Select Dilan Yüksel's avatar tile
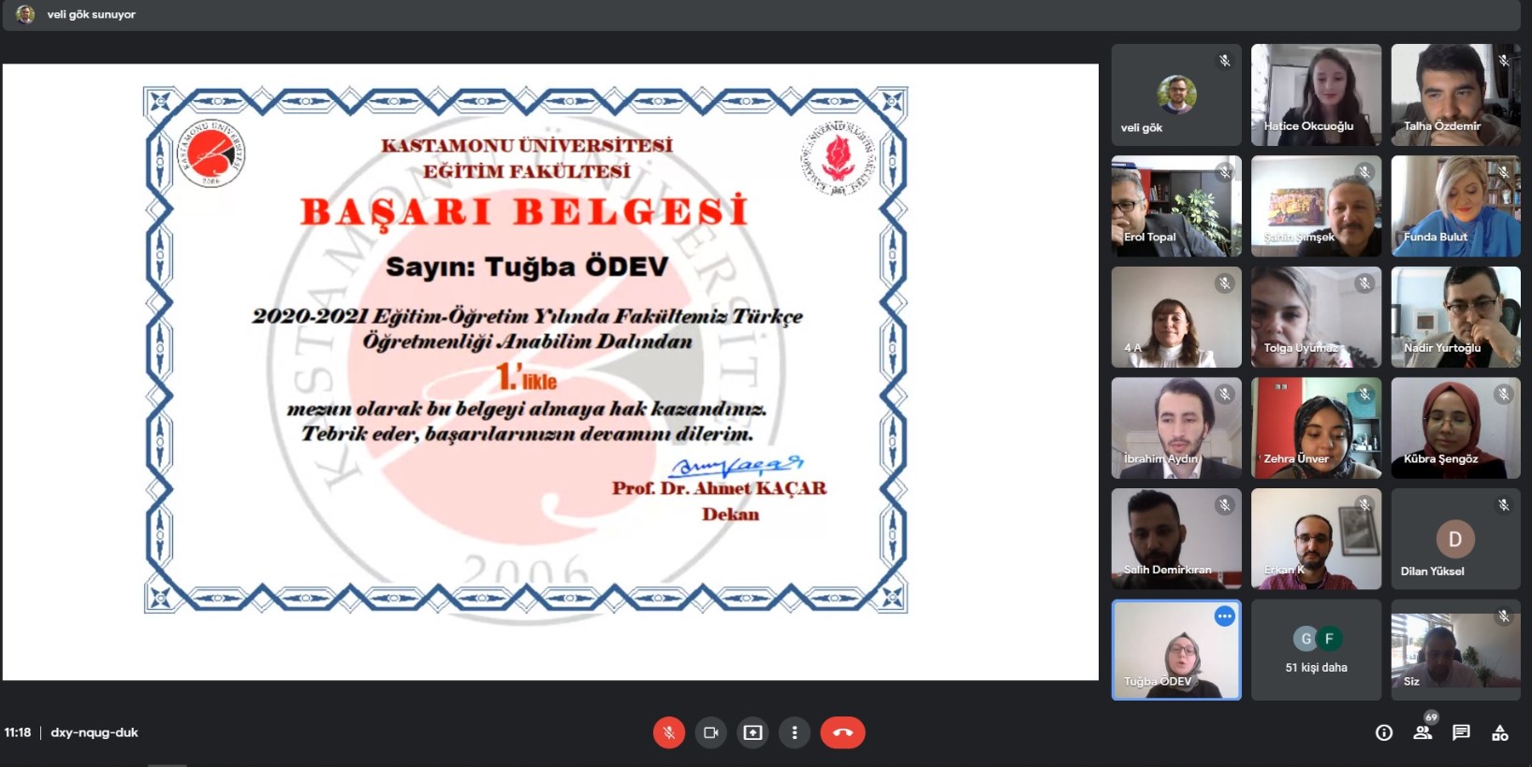This screenshot has width=1532, height=767. coord(1455,539)
